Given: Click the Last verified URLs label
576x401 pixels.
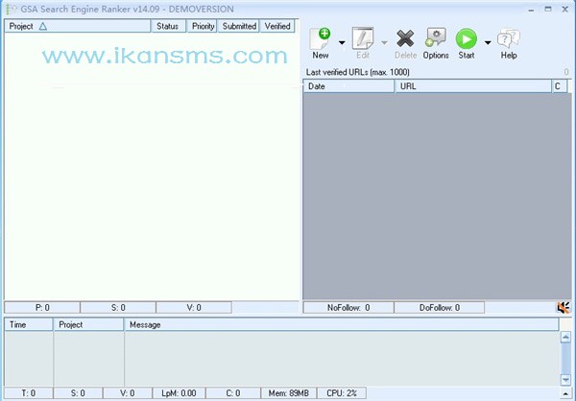Looking at the screenshot, I should coord(358,72).
